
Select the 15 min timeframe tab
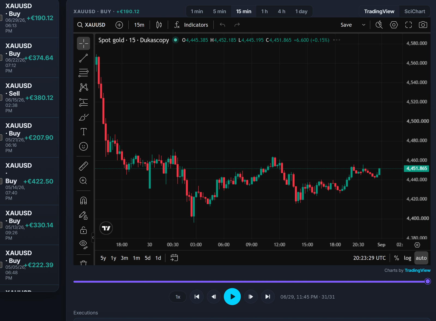(x=244, y=11)
